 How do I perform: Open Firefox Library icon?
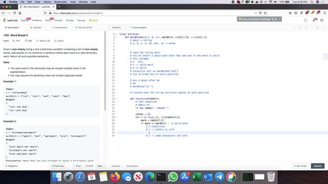click(291, 13)
